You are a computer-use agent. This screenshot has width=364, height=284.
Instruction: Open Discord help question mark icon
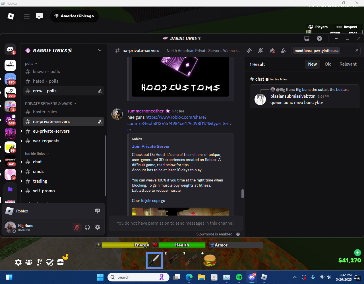coord(319,38)
